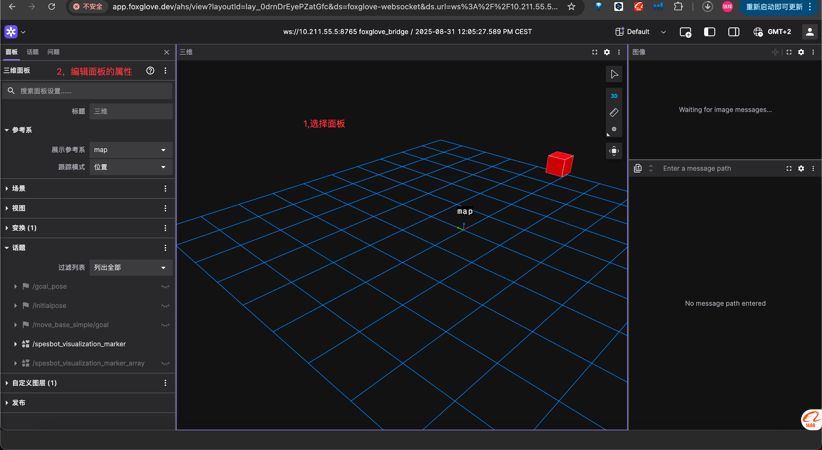The image size is (822, 450).
Task: Show /spesbot_visualization_marker_array topic
Action: (165, 363)
